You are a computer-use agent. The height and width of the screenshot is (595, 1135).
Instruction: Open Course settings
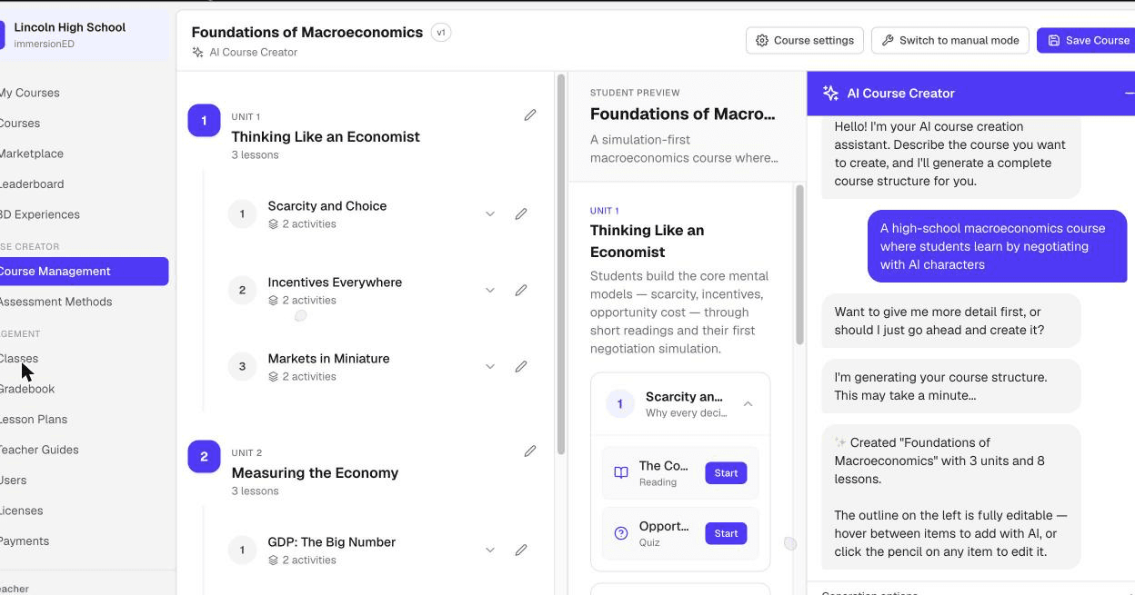click(x=804, y=40)
